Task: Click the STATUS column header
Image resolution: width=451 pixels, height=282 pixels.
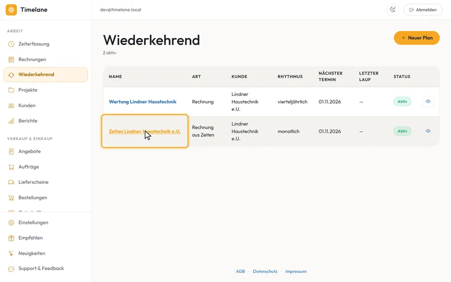Action: pyautogui.click(x=402, y=77)
